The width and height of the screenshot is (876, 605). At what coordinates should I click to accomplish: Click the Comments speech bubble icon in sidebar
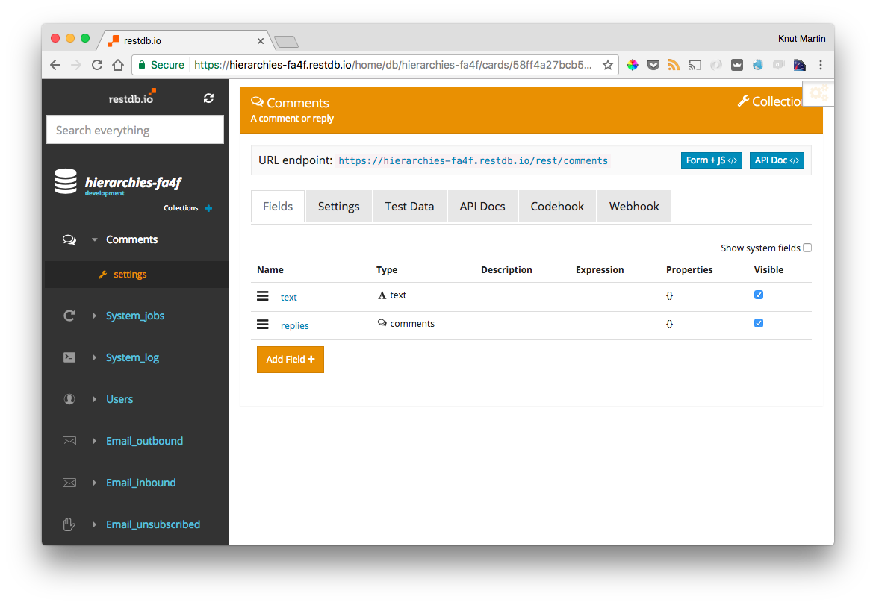click(69, 239)
